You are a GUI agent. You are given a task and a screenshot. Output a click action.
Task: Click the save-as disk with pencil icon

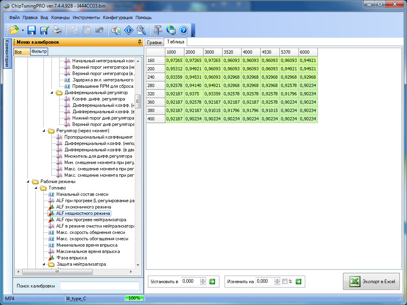[x=44, y=30]
